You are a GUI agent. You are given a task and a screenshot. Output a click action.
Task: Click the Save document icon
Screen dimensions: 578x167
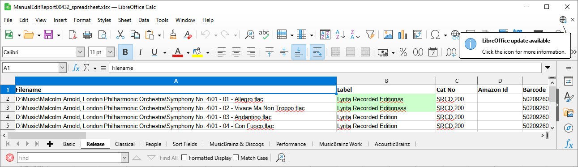click(48, 34)
